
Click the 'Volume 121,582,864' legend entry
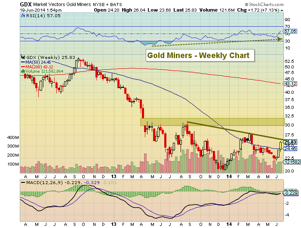(44, 71)
